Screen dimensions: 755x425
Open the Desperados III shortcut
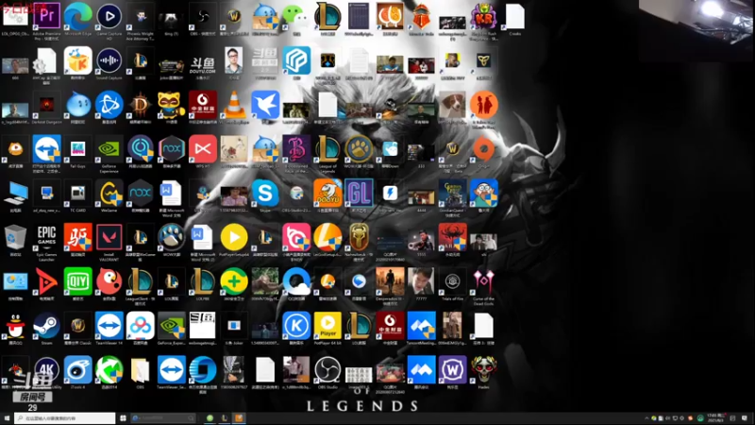tap(390, 281)
